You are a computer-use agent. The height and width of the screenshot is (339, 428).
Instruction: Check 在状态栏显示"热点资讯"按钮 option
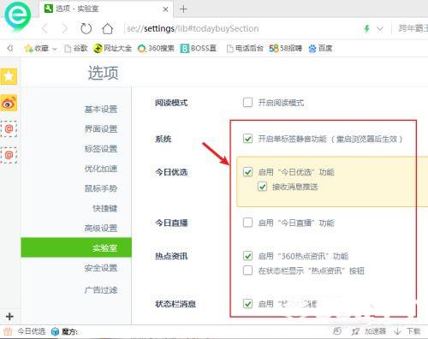click(x=247, y=271)
